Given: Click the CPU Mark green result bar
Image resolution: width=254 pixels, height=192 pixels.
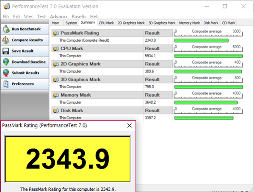Looking at the screenshot, I should (208, 56).
